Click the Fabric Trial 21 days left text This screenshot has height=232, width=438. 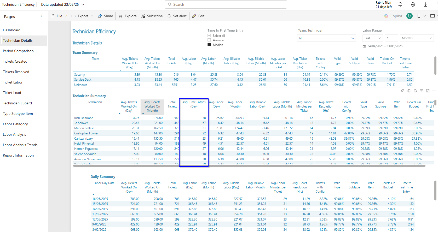384,5
